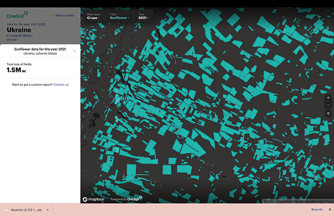Click the Powered by OneSoil badge
Screen dimensions: 334x216
pos(126,199)
